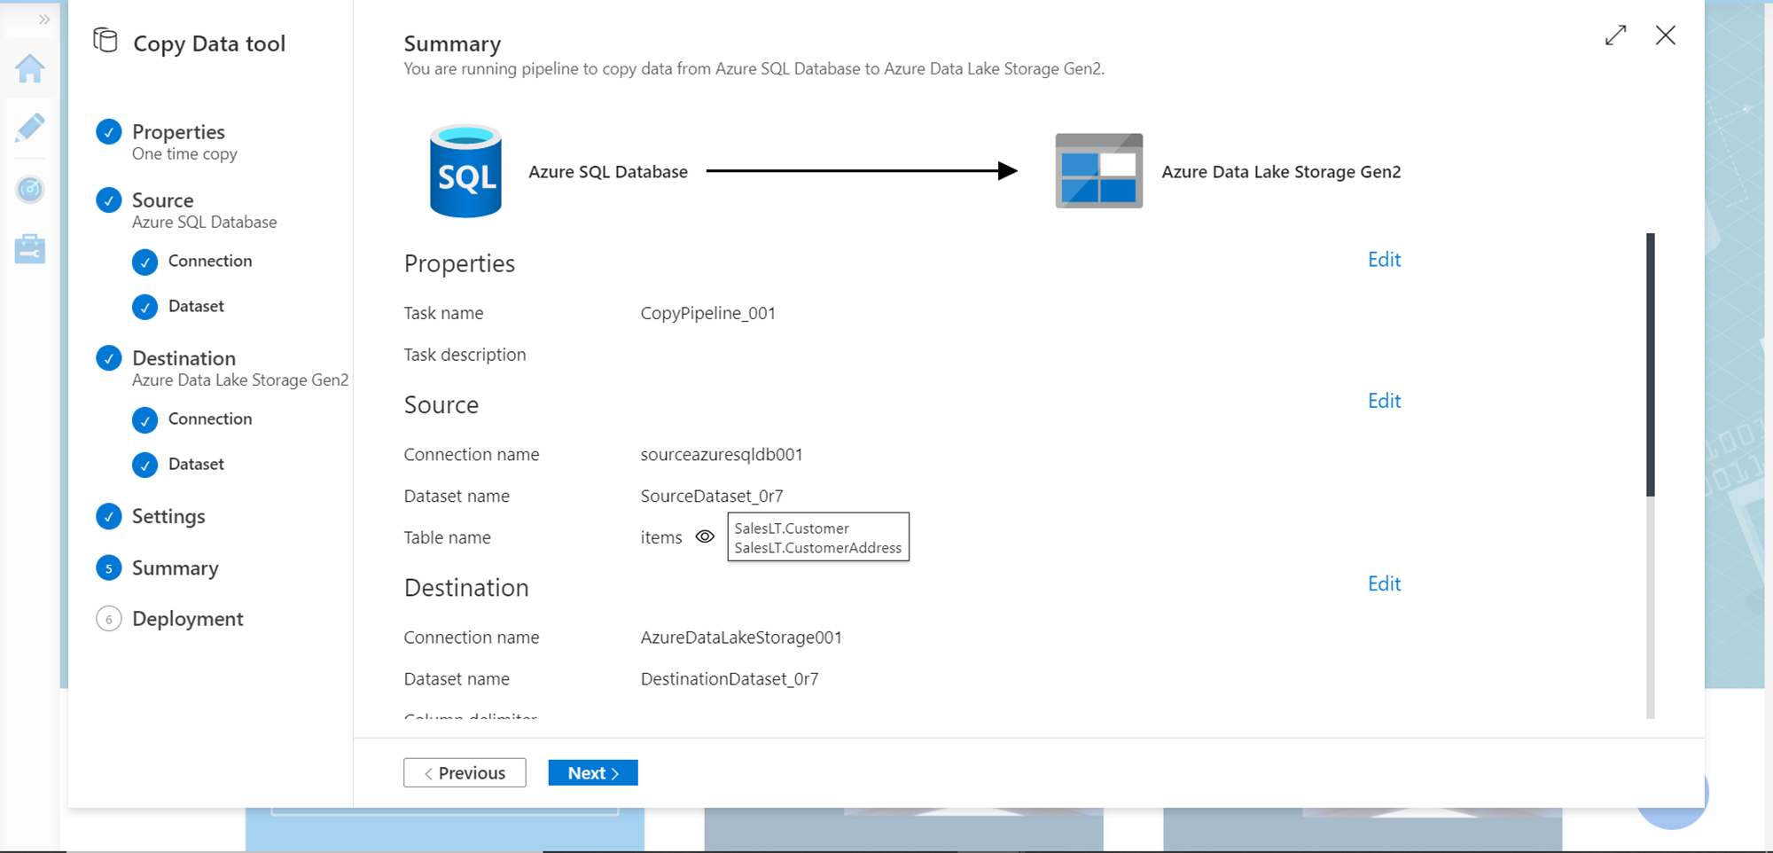Viewport: 1773px width, 853px height.
Task: Open Source Connection step
Action: 210,261
